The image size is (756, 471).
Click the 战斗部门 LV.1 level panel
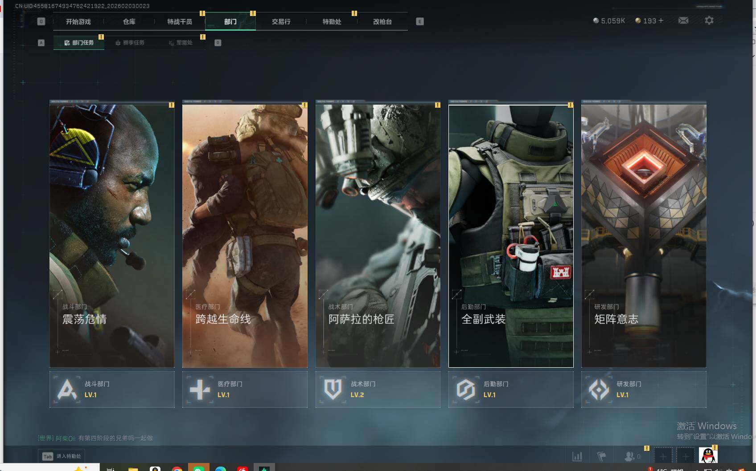[x=112, y=390]
